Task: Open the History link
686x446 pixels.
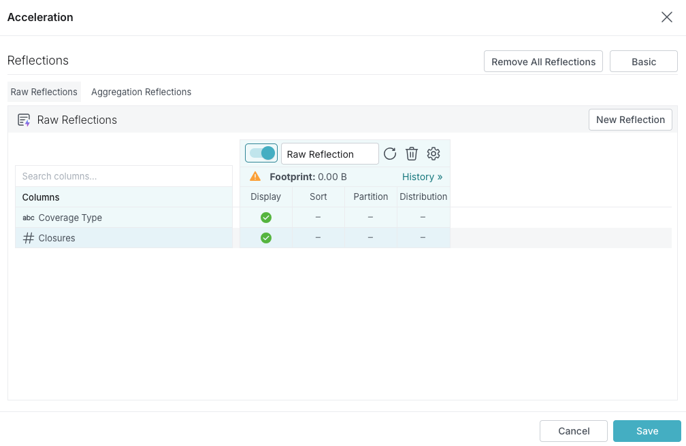Action: click(422, 177)
